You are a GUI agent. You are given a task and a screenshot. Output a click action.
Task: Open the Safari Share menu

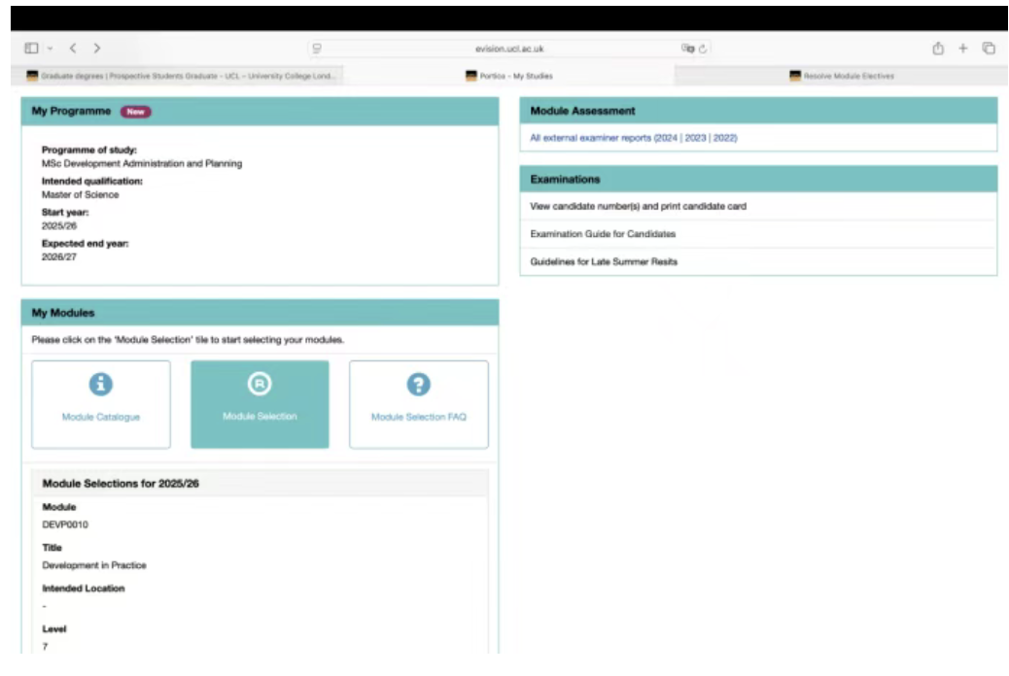tap(938, 48)
